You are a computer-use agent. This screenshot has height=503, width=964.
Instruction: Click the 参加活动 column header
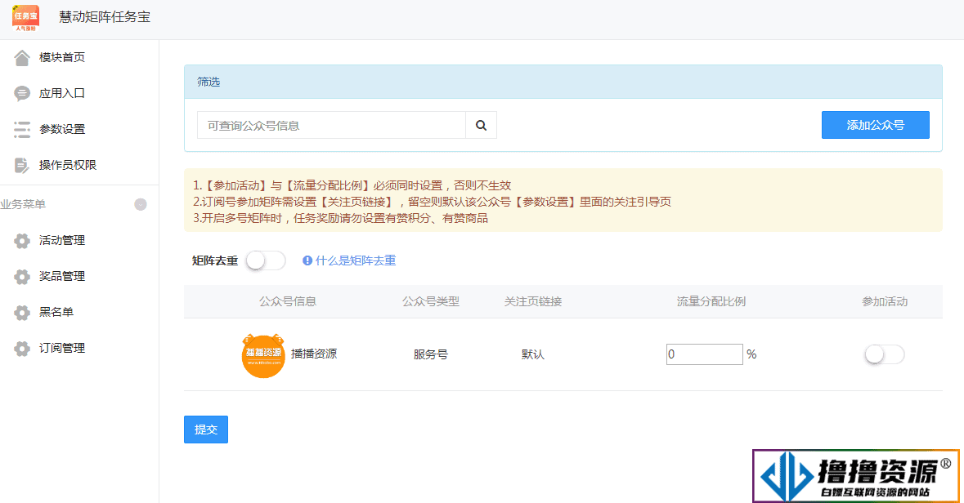pyautogui.click(x=885, y=301)
